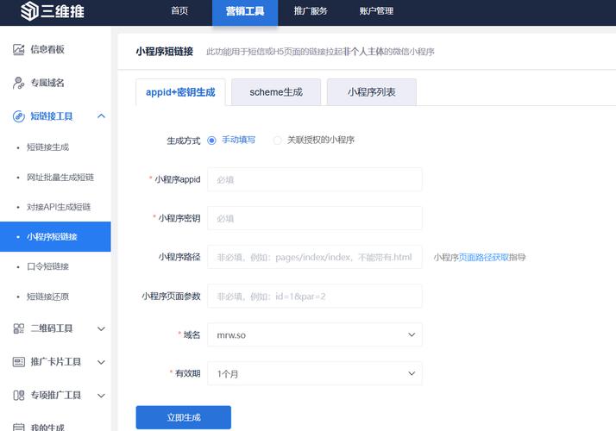
Task: Switch to the scheme生成 tab
Action: coord(276,92)
